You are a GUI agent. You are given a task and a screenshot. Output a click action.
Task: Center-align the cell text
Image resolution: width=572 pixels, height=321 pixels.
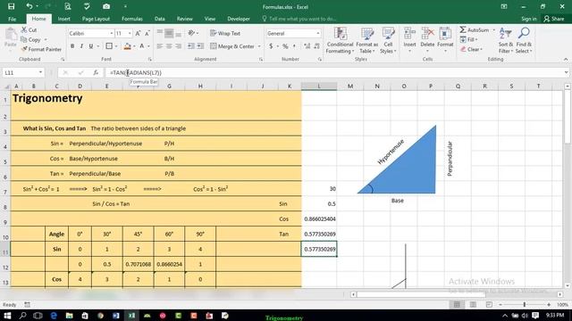pos(169,46)
